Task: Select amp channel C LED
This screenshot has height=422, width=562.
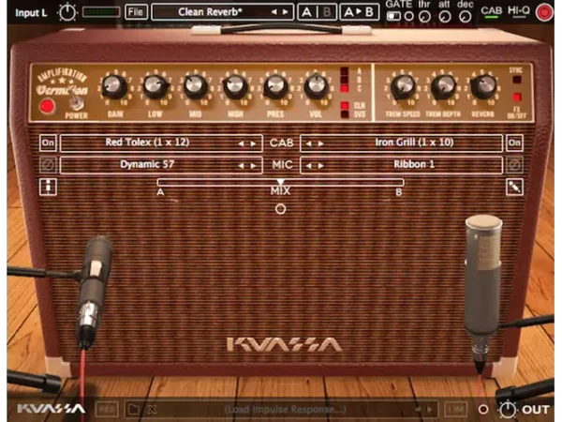Action: tap(345, 88)
